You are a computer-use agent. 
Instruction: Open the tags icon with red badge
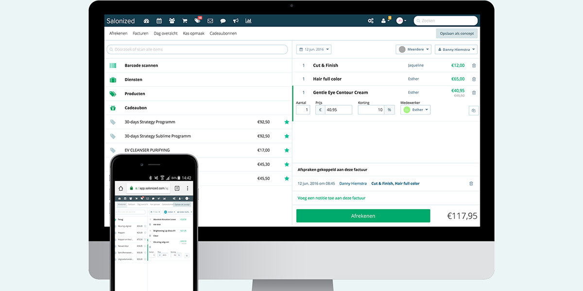pyautogui.click(x=198, y=20)
